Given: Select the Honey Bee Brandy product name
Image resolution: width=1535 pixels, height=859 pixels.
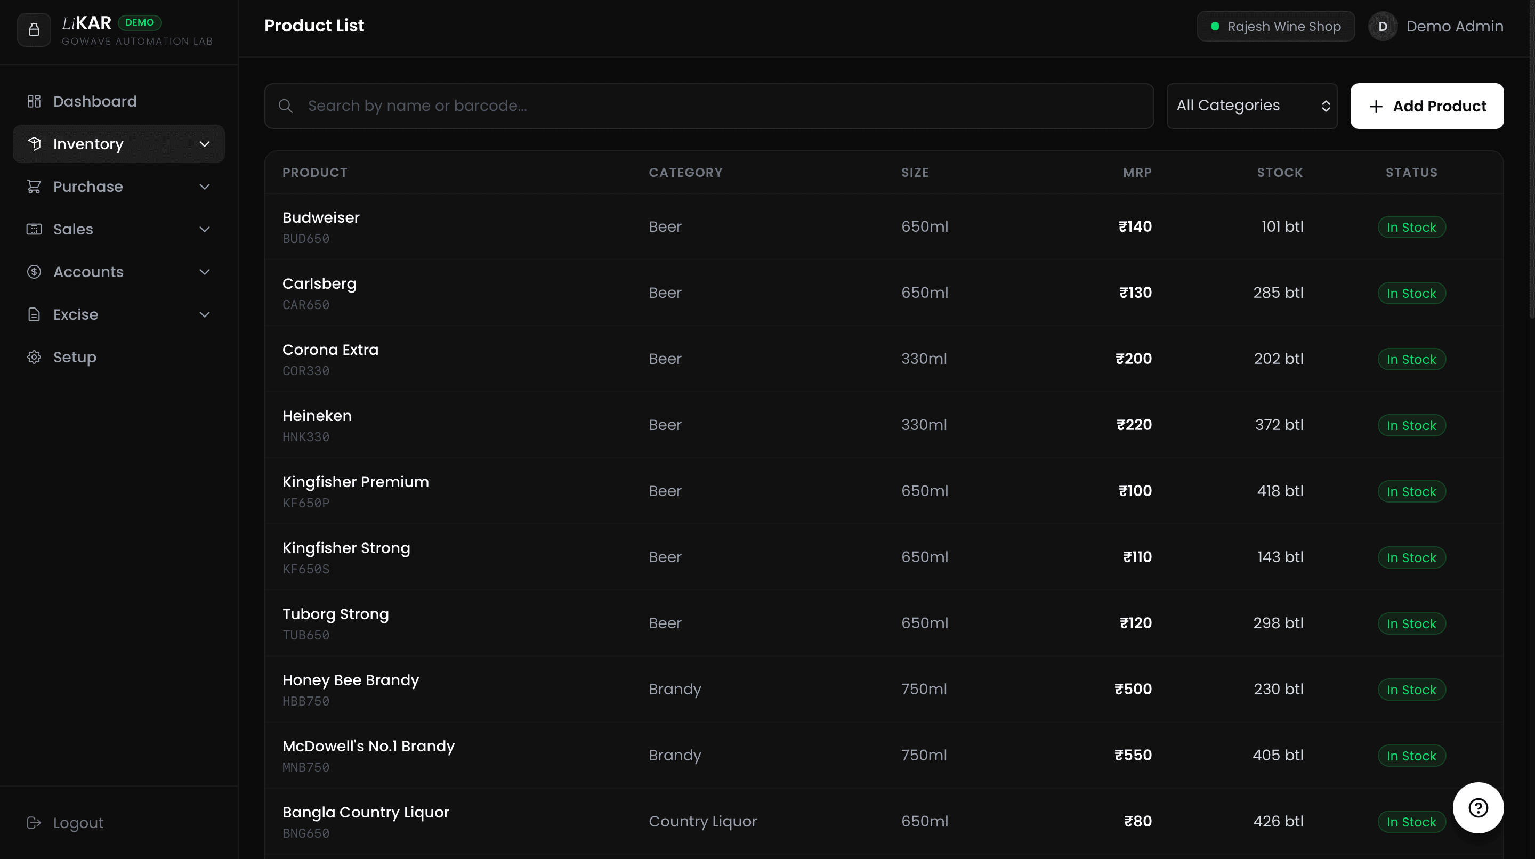Looking at the screenshot, I should (350, 680).
